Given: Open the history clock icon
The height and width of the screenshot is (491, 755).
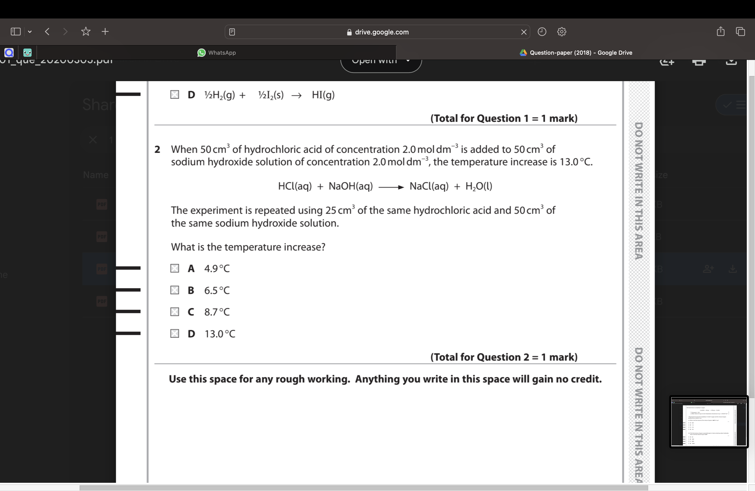Looking at the screenshot, I should (x=542, y=32).
